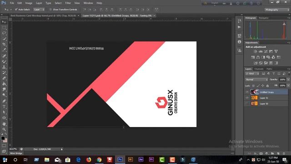This screenshot has height=164, width=291.
Task: Add a Color Balance adjustment
Action: pos(258,57)
